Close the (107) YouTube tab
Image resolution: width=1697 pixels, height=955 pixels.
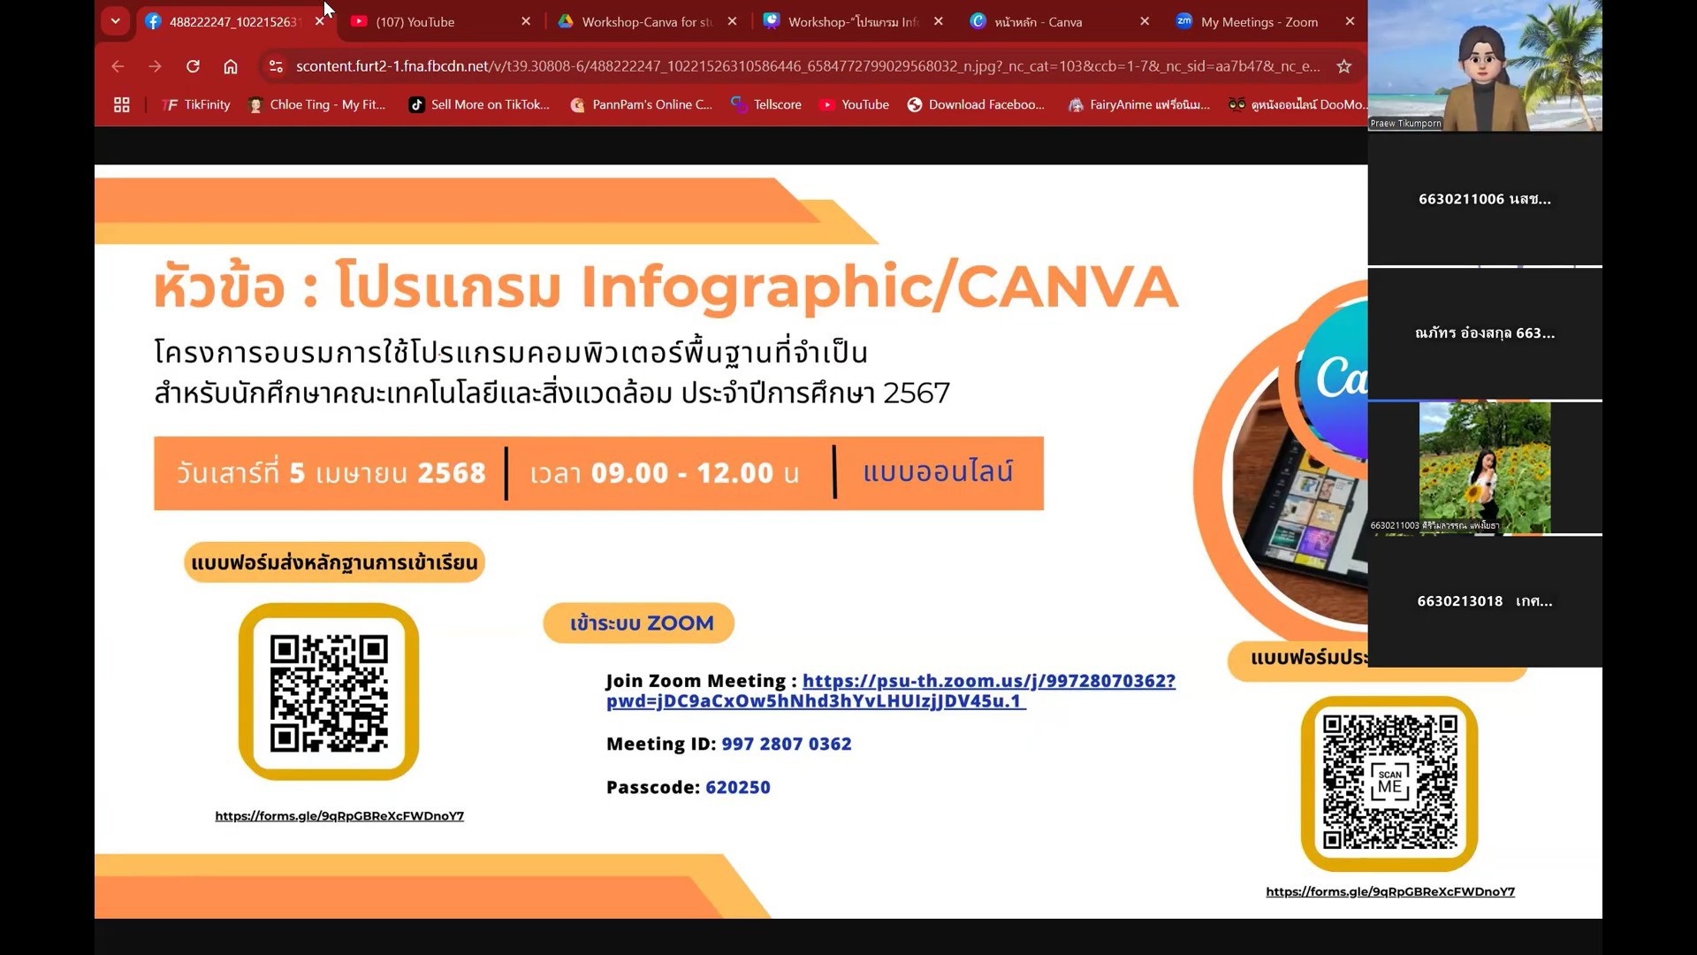click(526, 21)
